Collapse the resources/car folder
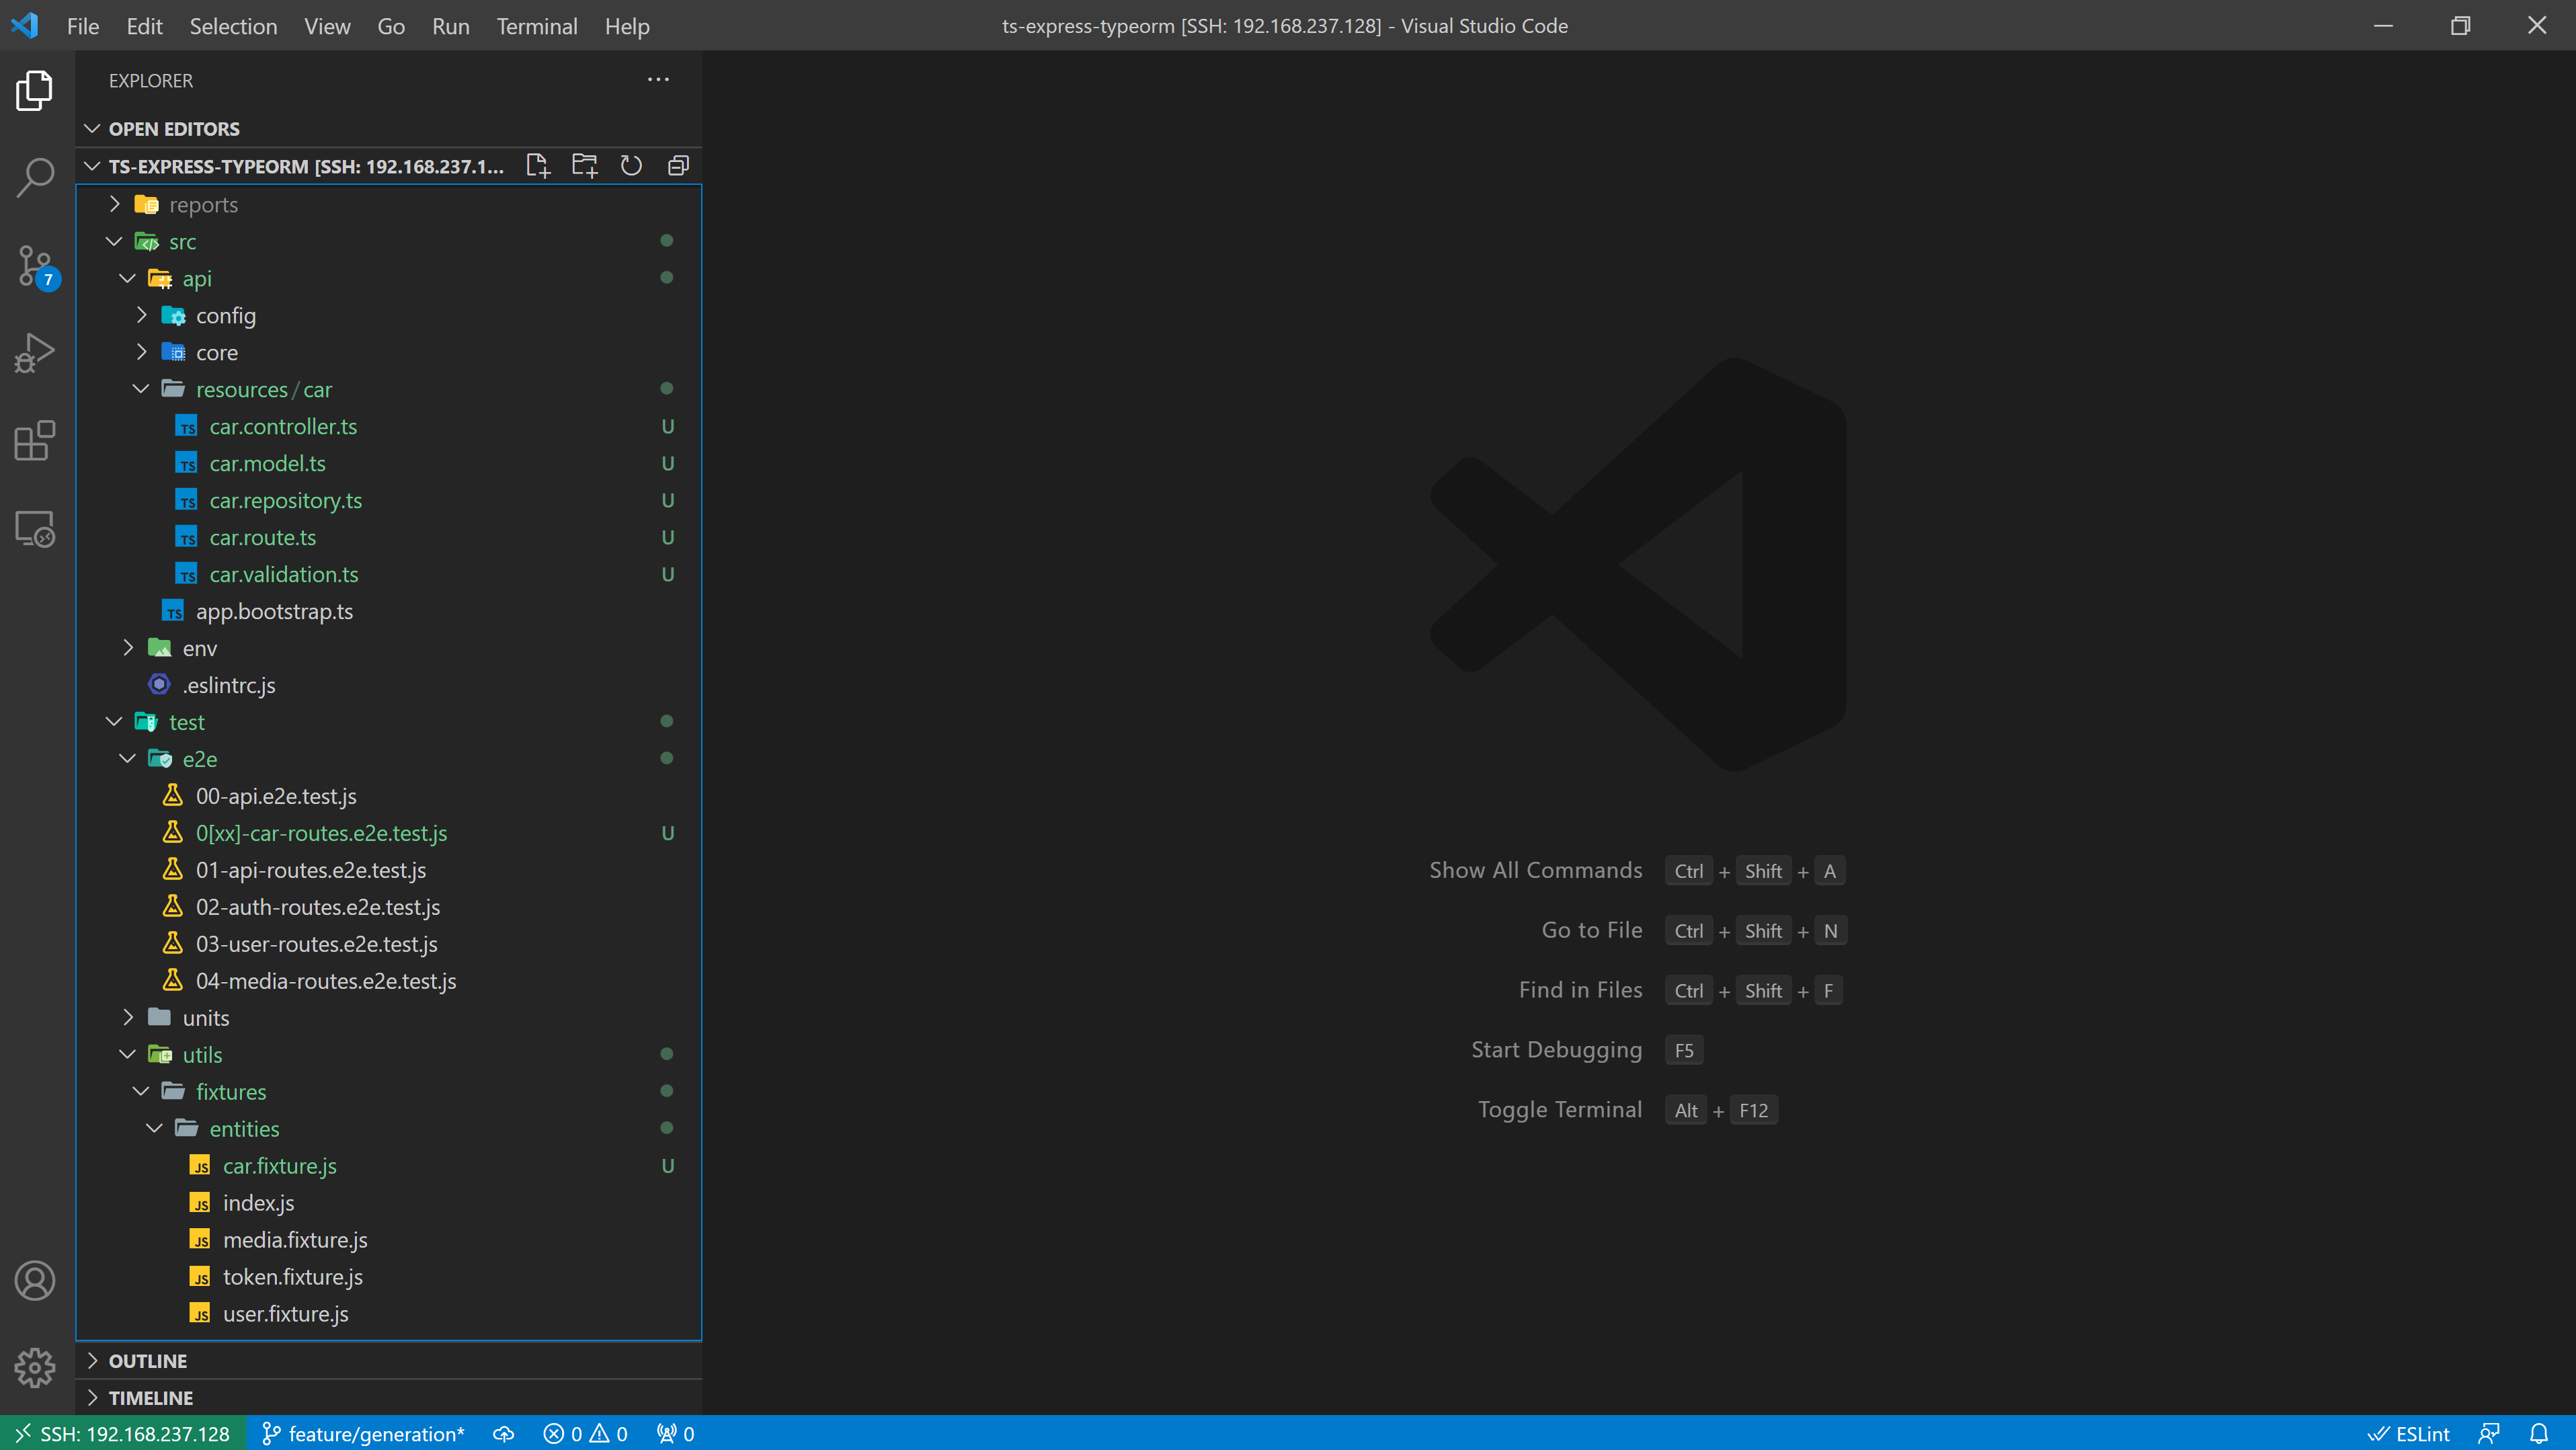Image resolution: width=2576 pixels, height=1450 pixels. 263,390
